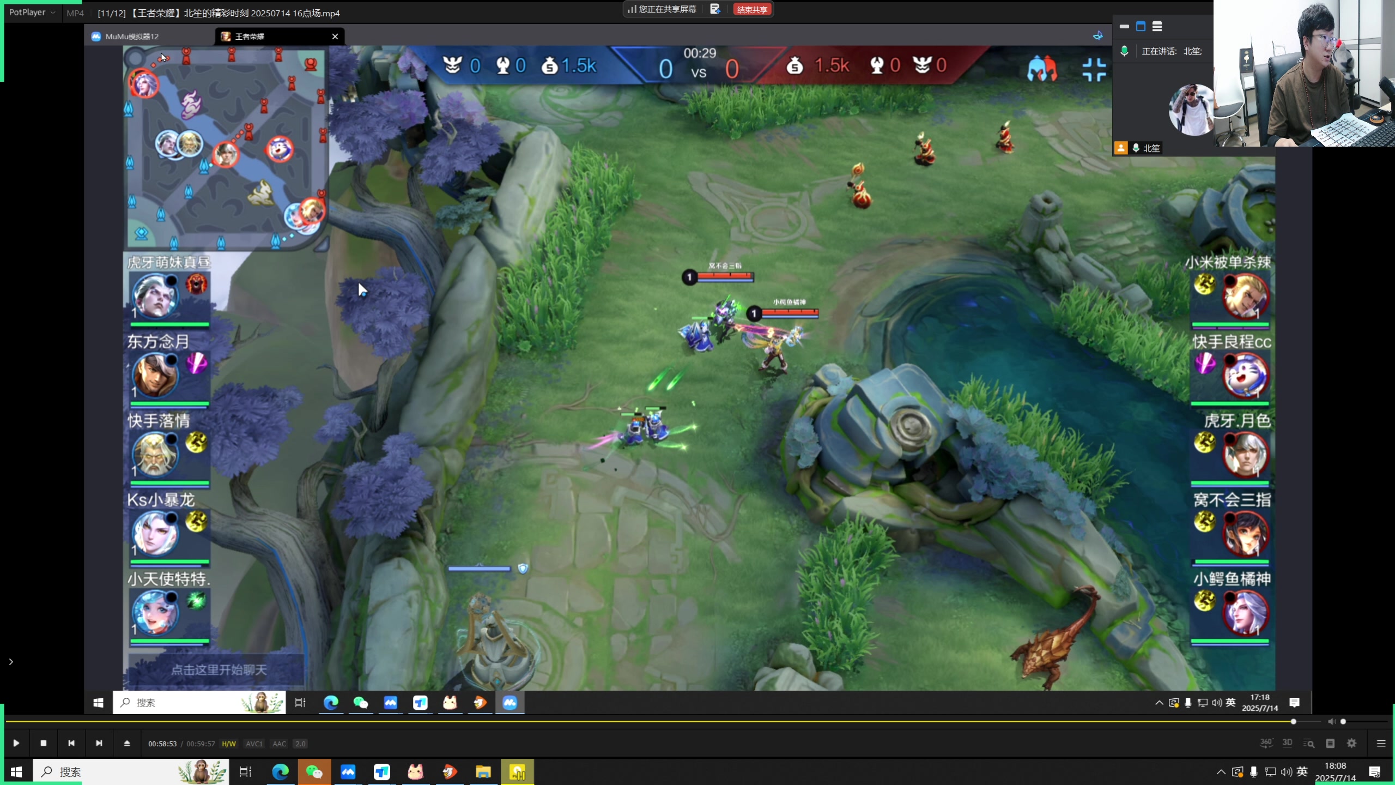
Task: Open the playlist search icon
Action: coord(1308,743)
